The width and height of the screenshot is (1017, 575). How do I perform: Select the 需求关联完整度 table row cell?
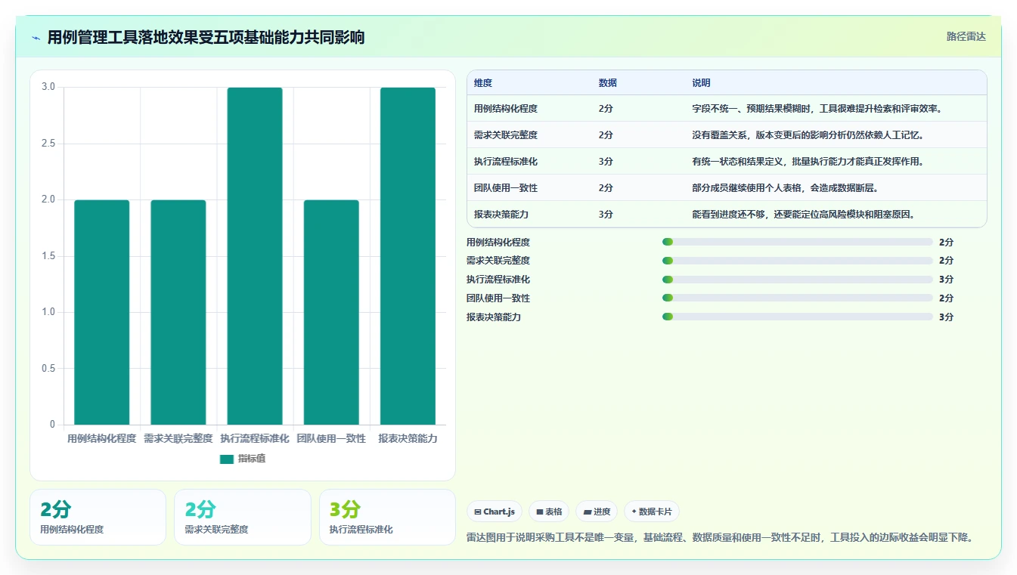tap(506, 135)
